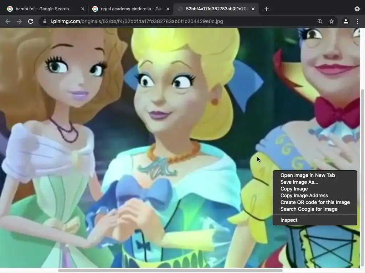Click the vertical scrollbar thumb
The height and width of the screenshot is (273, 365).
pos(363,178)
